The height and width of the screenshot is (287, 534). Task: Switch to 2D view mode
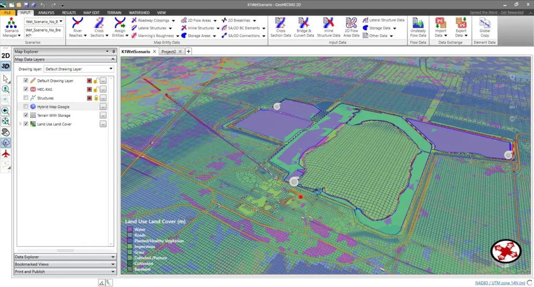[6, 56]
